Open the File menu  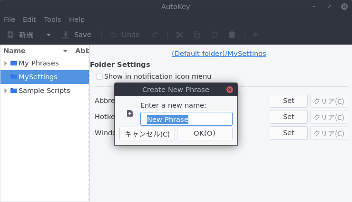coord(10,19)
